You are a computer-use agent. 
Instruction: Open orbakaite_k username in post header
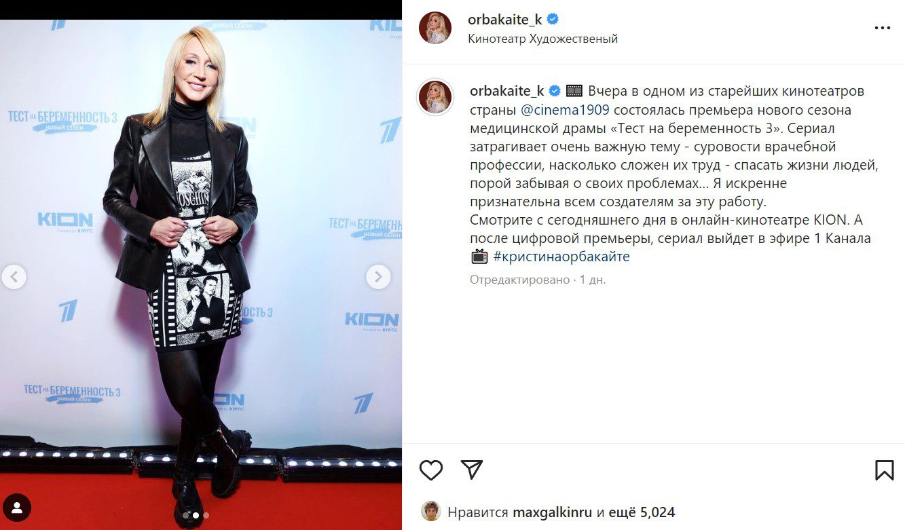click(505, 20)
